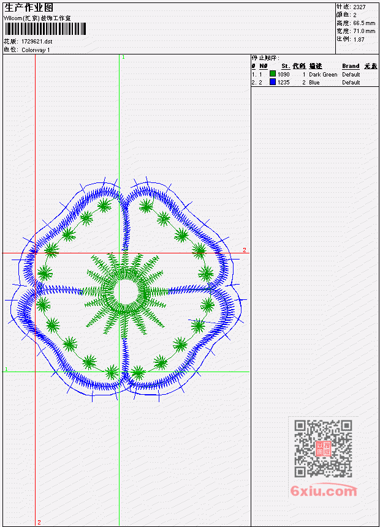Click the 描述 column header
The height and width of the screenshot is (527, 380).
point(316,66)
